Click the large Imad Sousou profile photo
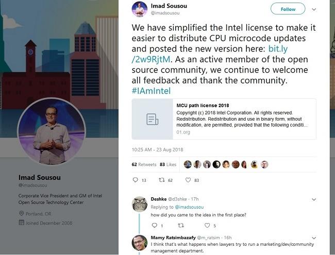The image size is (335, 255). (x=52, y=131)
